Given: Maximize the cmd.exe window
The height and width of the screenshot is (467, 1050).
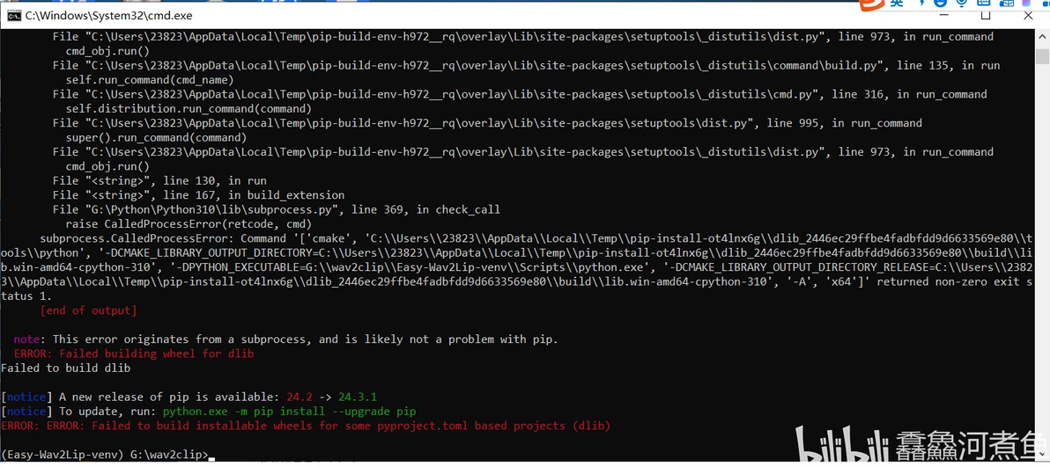Looking at the screenshot, I should pyautogui.click(x=986, y=16).
